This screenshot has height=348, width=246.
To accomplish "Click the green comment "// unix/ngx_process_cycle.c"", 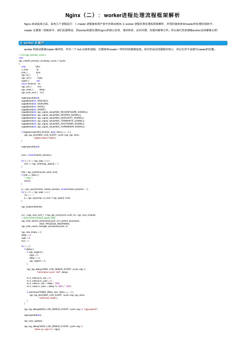I will [32, 55].
